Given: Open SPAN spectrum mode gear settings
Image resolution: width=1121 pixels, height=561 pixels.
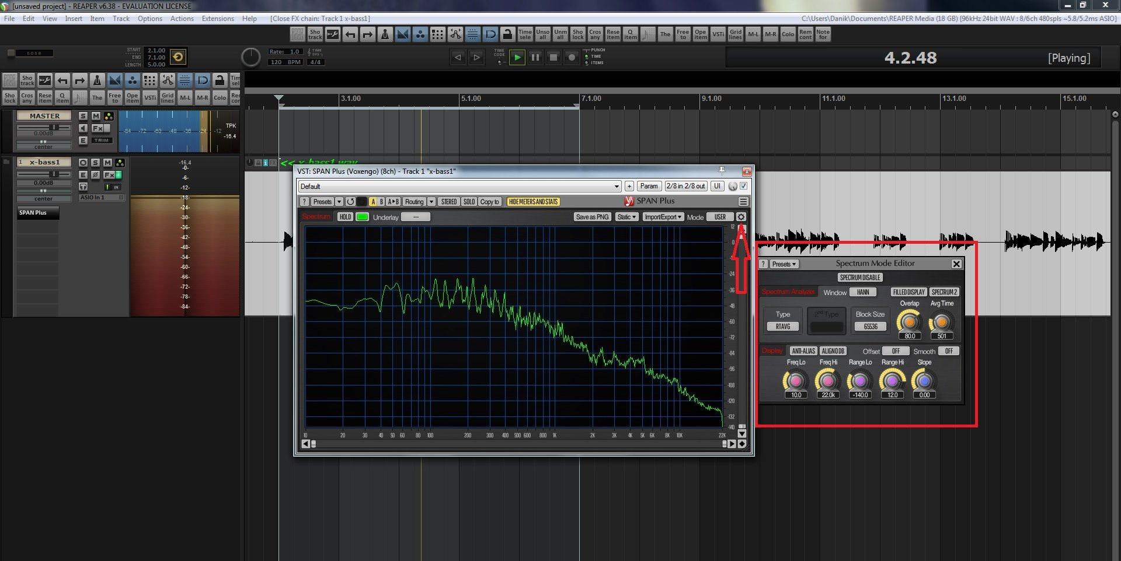Looking at the screenshot, I should (741, 217).
